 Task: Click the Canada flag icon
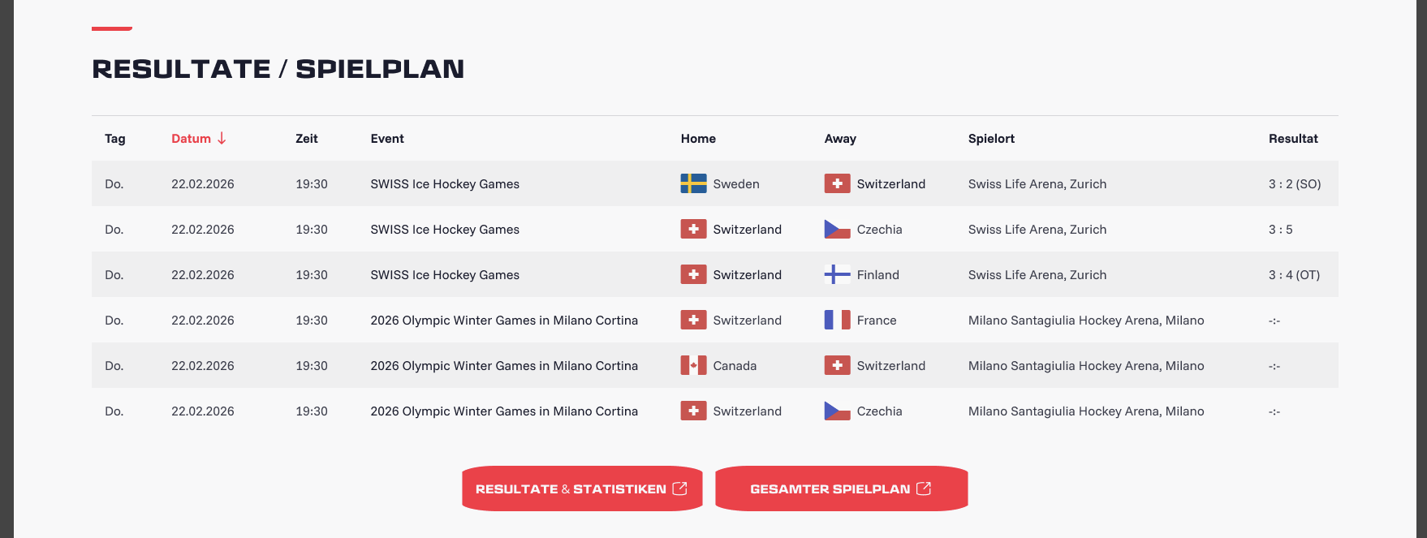tap(693, 365)
